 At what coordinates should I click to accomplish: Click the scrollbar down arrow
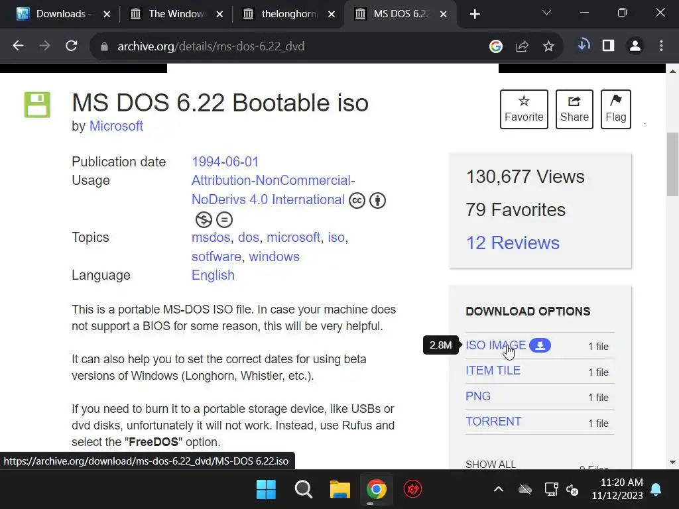pyautogui.click(x=672, y=462)
